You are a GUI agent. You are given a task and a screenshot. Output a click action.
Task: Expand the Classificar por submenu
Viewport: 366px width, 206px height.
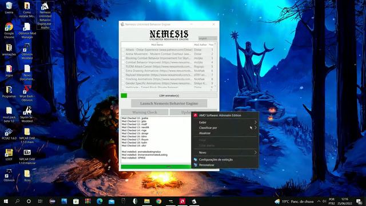click(225, 128)
